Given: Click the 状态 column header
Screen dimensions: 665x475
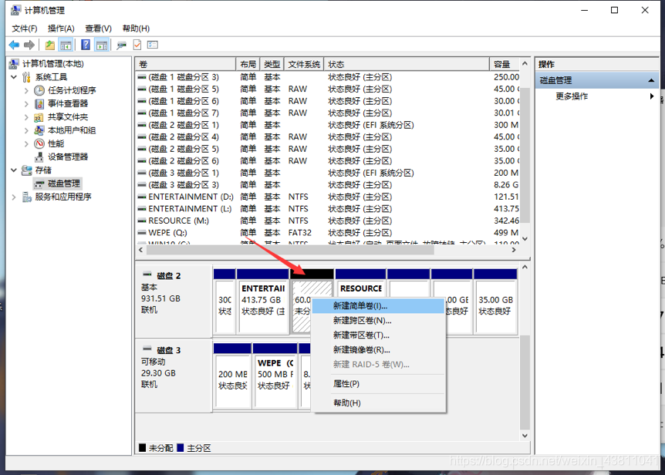Looking at the screenshot, I should pyautogui.click(x=407, y=65).
